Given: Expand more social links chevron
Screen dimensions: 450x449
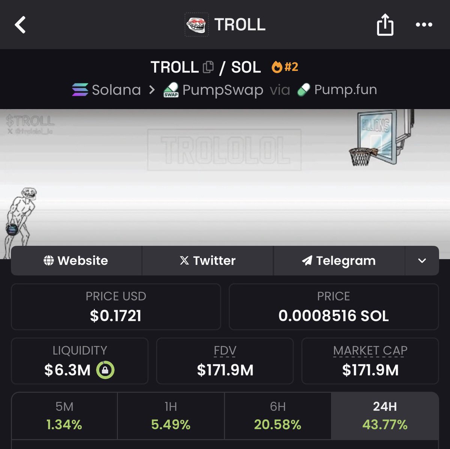Looking at the screenshot, I should pos(422,261).
